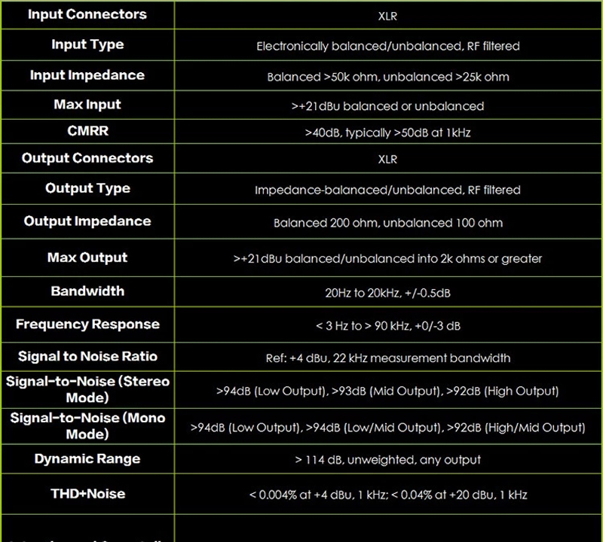Click the "Output Impedance" label
The image size is (603, 542).
pyautogui.click(x=87, y=221)
